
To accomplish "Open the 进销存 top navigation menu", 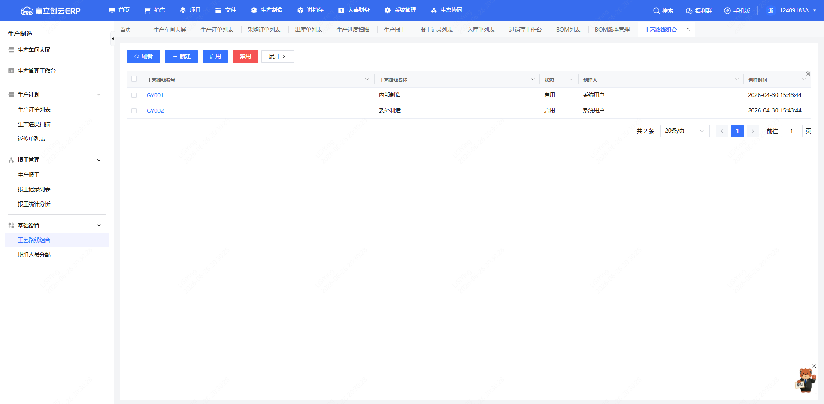I will click(x=310, y=10).
